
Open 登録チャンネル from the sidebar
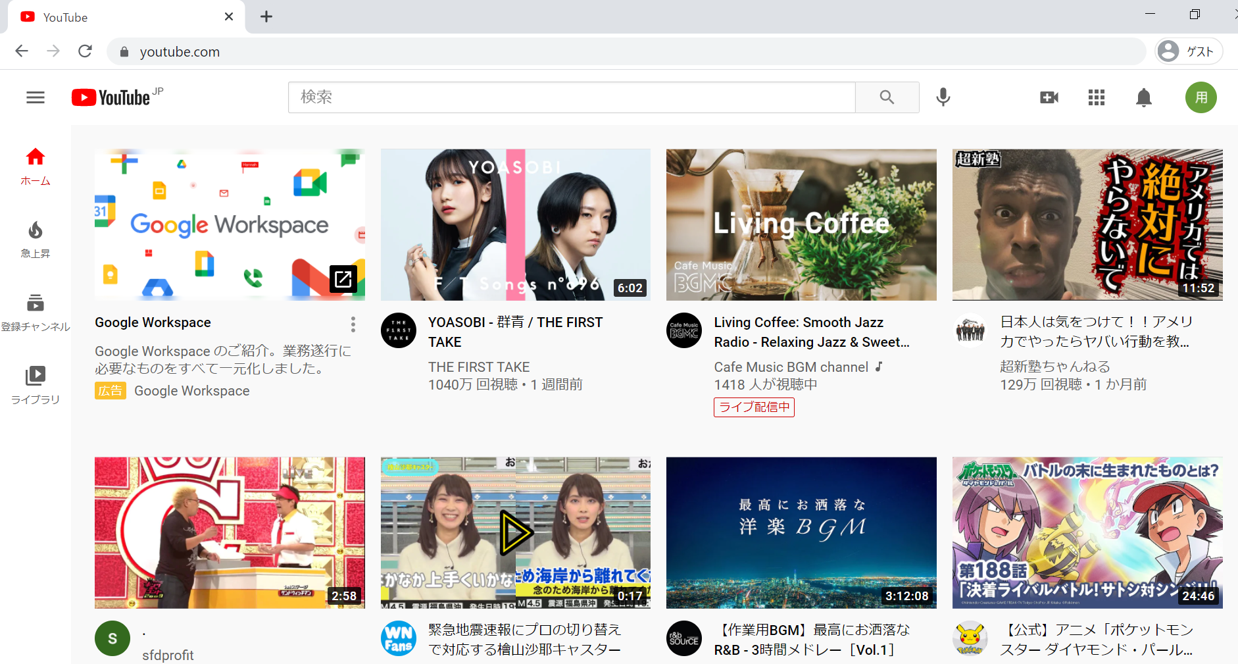click(x=35, y=311)
